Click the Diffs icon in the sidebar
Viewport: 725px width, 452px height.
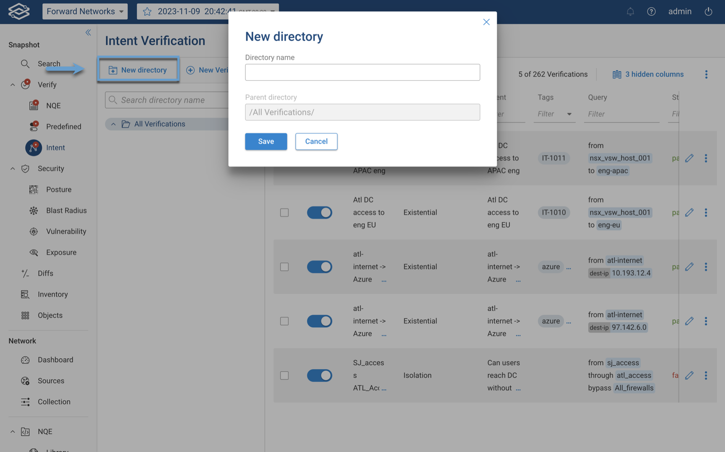pos(25,273)
